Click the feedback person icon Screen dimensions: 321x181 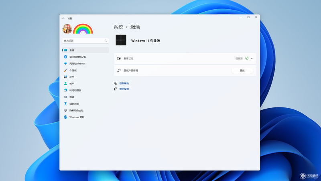pos(115,89)
